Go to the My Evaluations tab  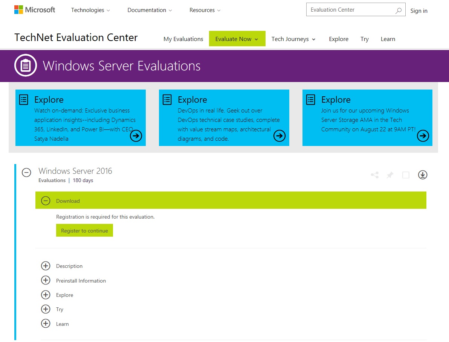click(183, 39)
